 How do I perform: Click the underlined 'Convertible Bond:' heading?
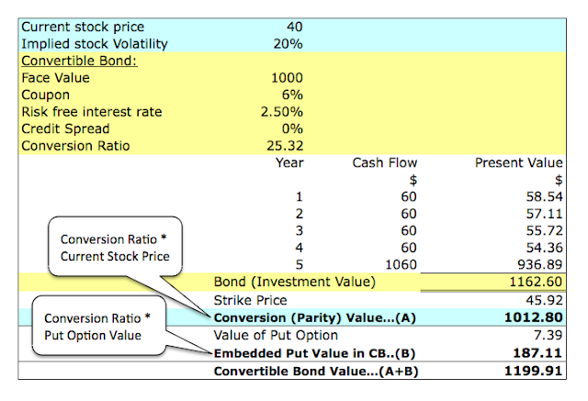pyautogui.click(x=80, y=61)
